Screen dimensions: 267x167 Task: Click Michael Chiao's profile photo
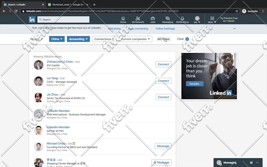38,147
